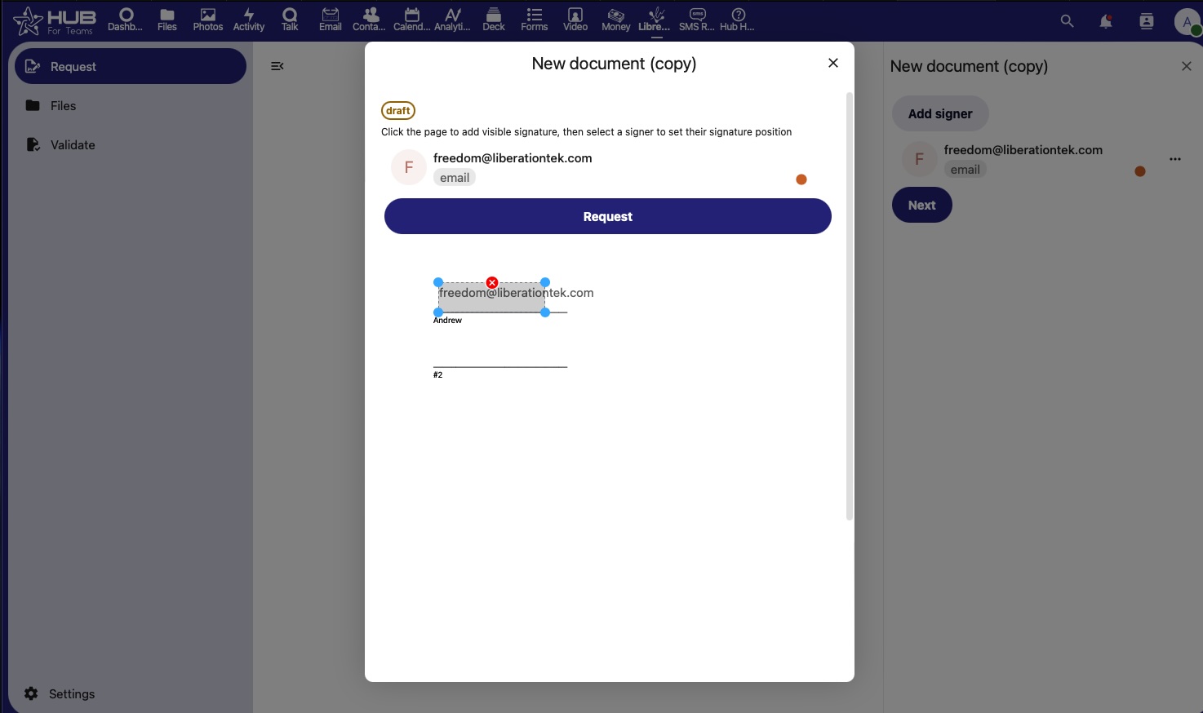Open the user avatar menu
Viewport: 1203px width, 713px height.
[x=1187, y=21]
